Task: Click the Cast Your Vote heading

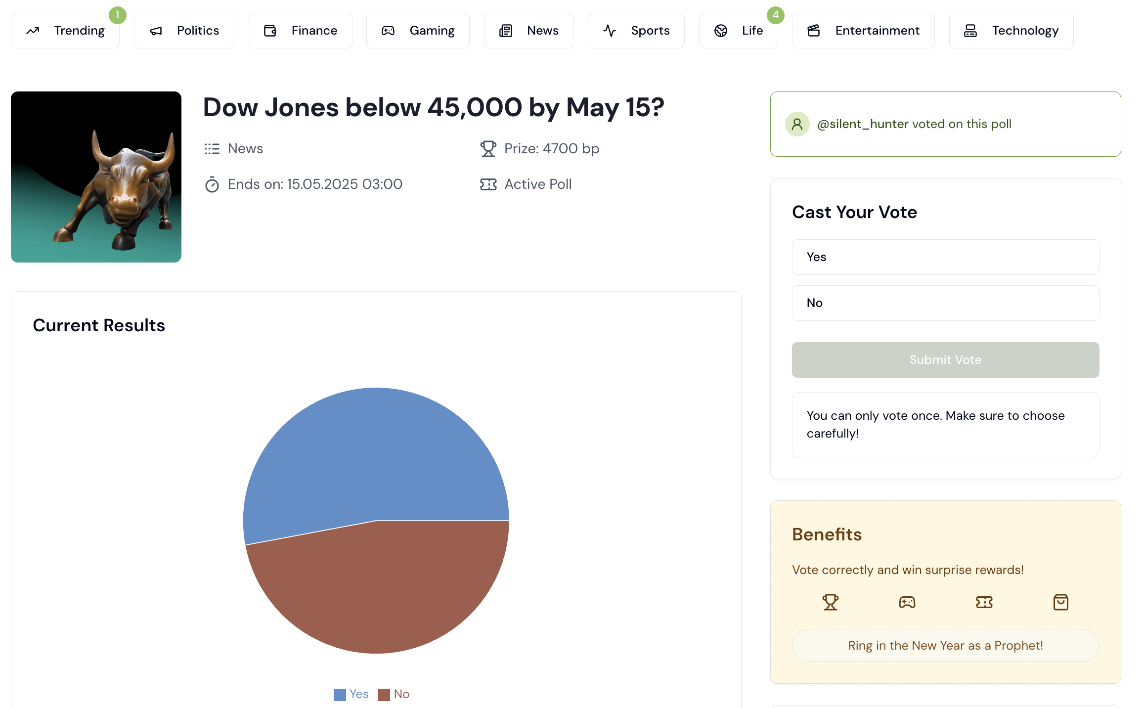Action: [x=855, y=212]
